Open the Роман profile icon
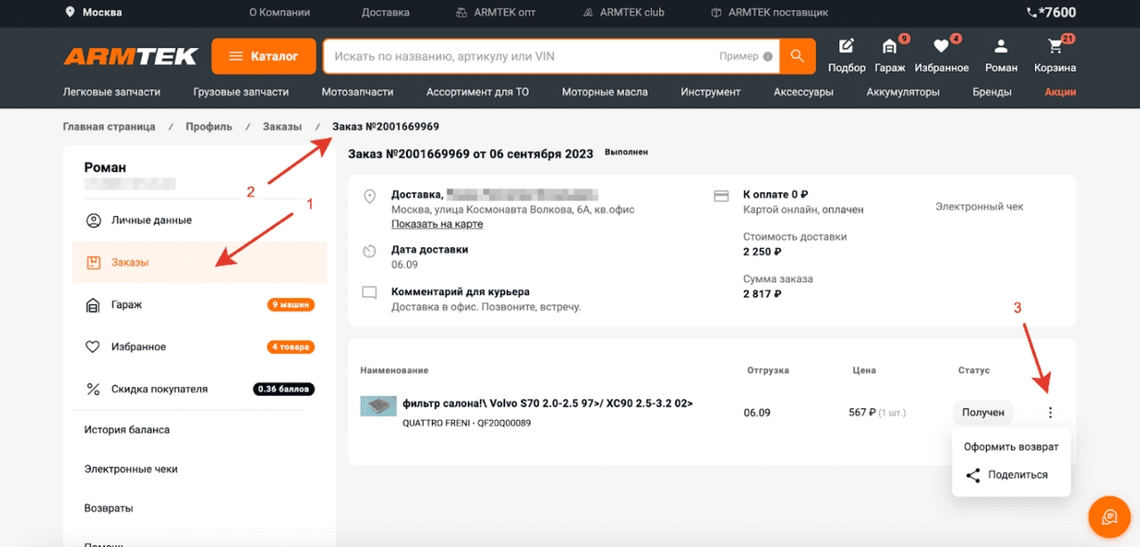1140x547 pixels. pyautogui.click(x=1000, y=46)
